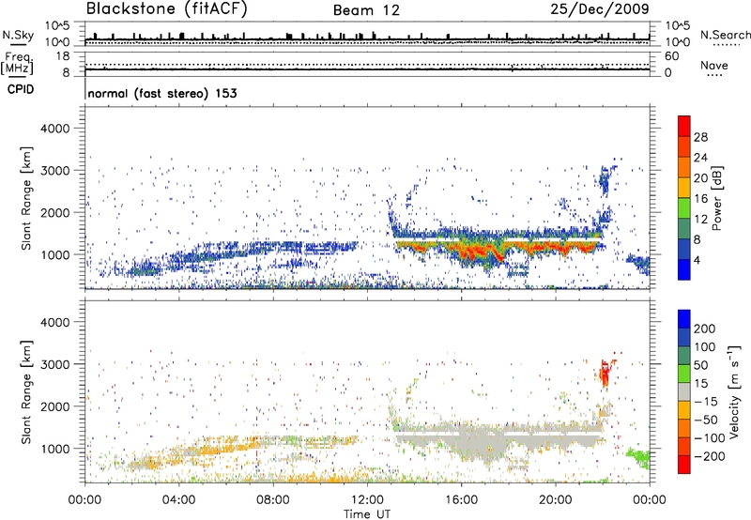Click the red bottom segment of Velocity colorbar

click(684, 465)
